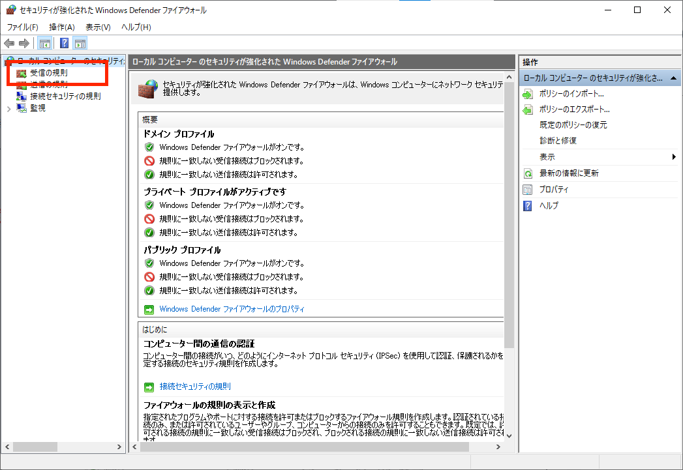Click the Back arrow toolbar icon
The image size is (683, 470).
(9, 43)
